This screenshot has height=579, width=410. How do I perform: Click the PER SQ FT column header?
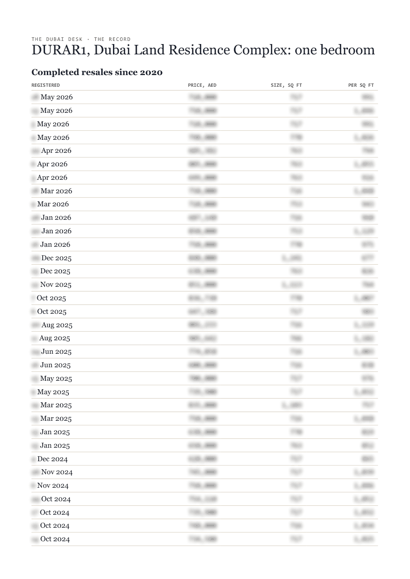pos(361,85)
